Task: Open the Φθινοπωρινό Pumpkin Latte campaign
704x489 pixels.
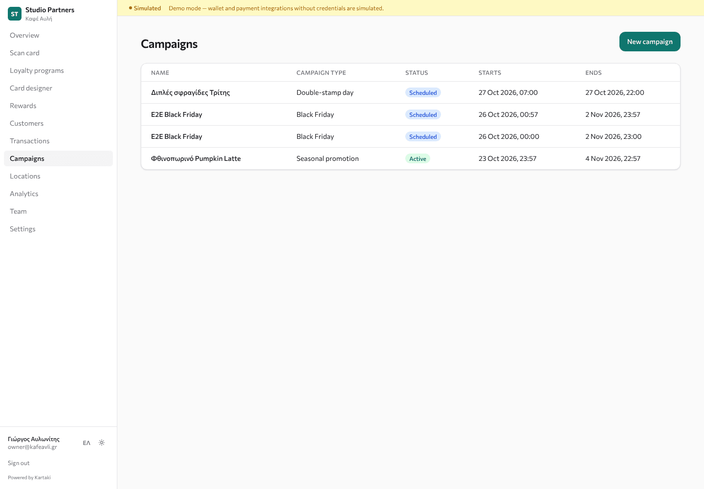Action: point(196,158)
